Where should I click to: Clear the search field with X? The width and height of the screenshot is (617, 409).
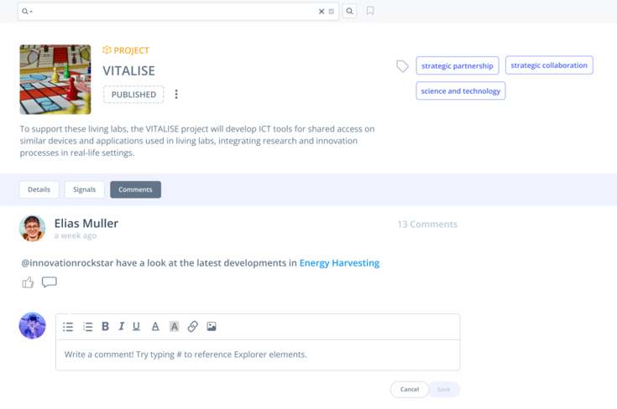(322, 12)
